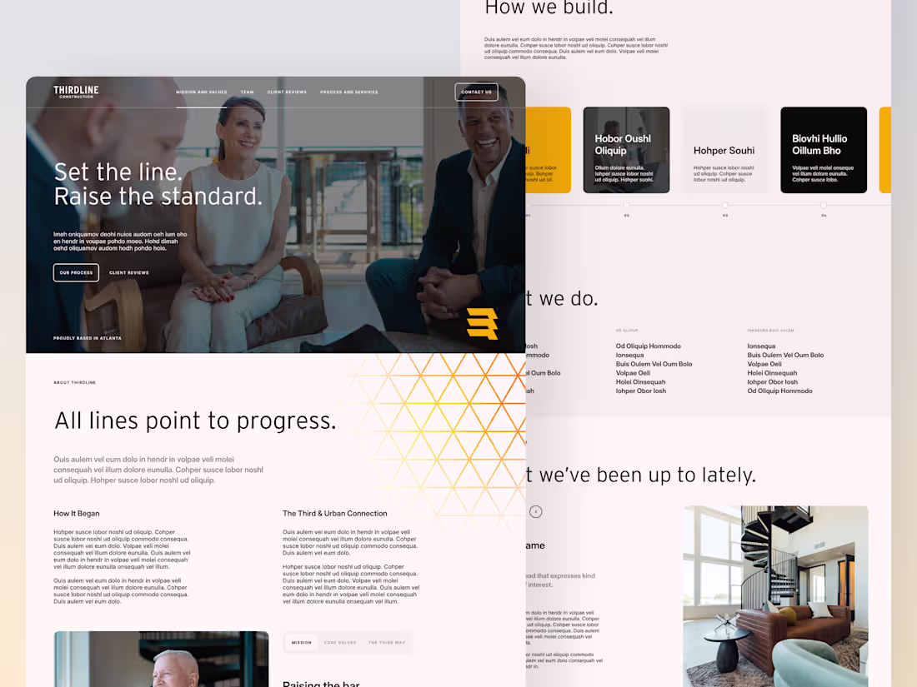This screenshot has width=917, height=687.
Task: Click the orange Thirdline mark over the hero image
Action: click(482, 323)
